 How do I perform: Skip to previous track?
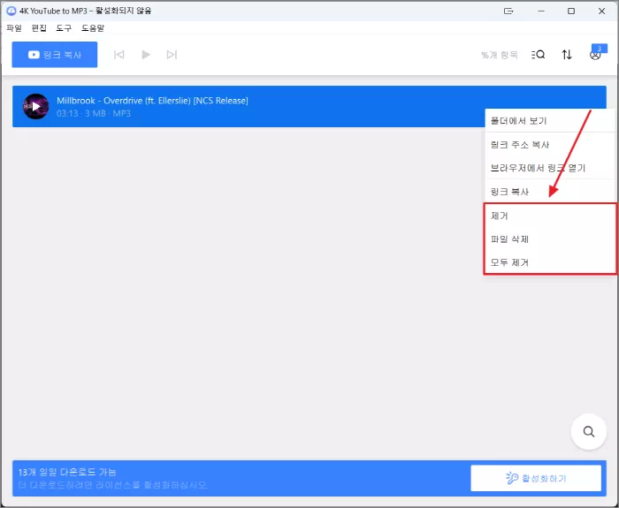pos(118,55)
